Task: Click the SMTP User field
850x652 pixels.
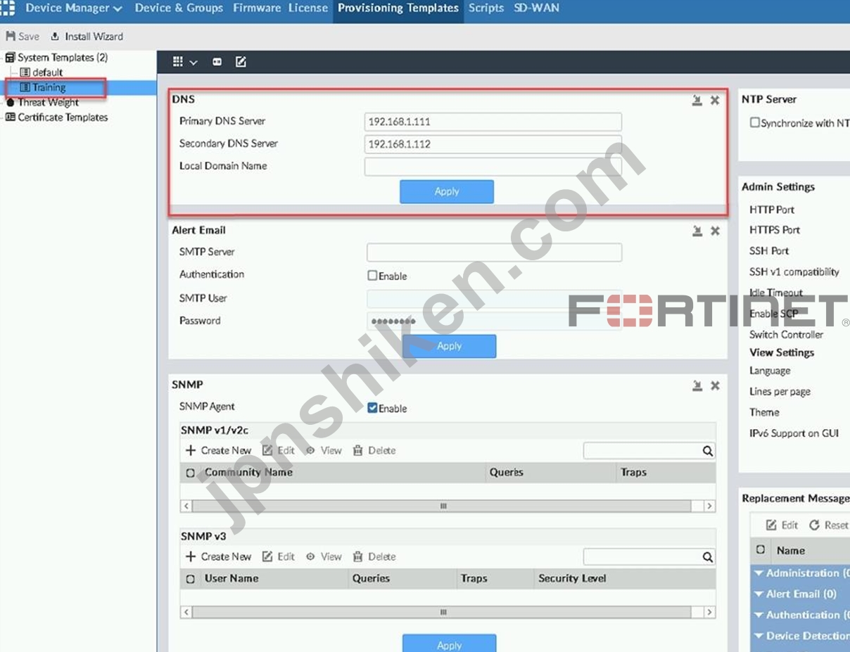Action: pyautogui.click(x=494, y=299)
